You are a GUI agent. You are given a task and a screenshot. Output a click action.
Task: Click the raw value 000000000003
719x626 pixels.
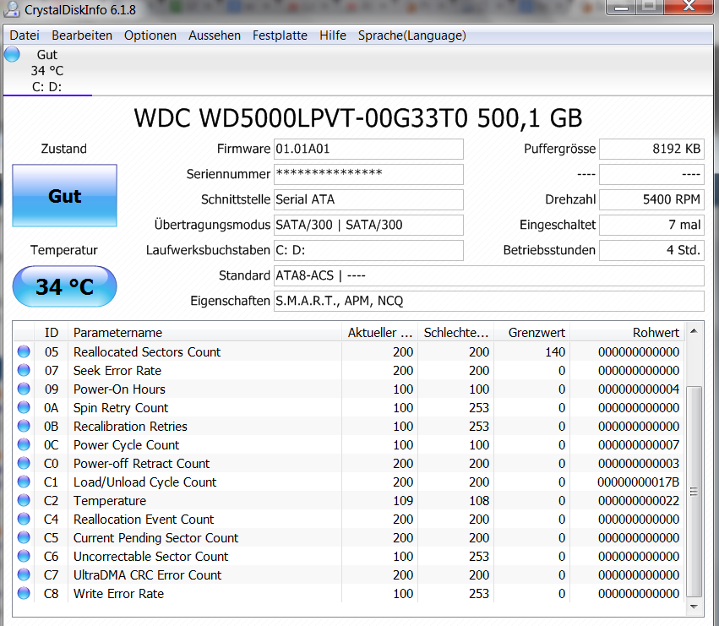point(638,463)
